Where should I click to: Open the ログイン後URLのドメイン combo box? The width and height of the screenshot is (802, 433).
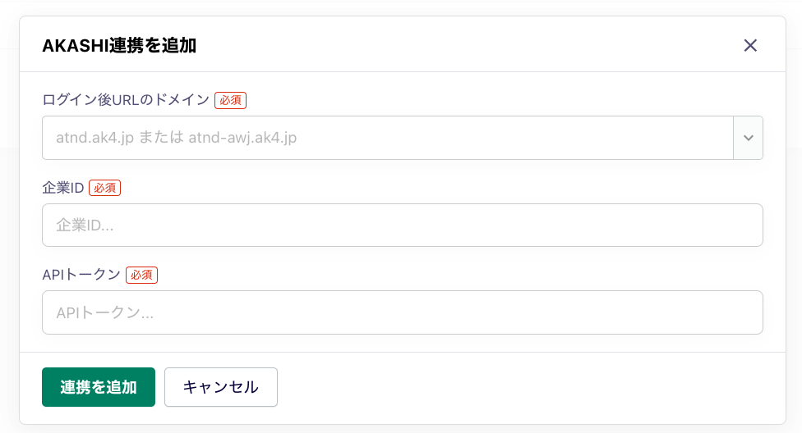403,138
